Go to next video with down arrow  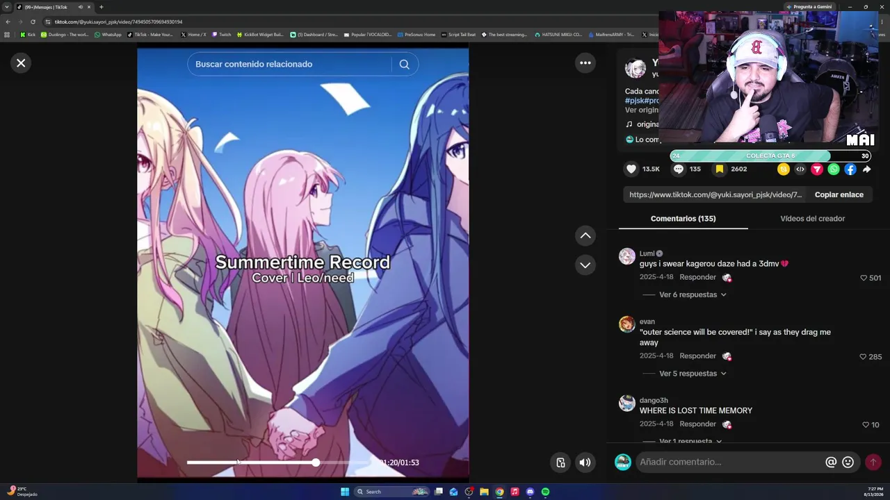(585, 265)
